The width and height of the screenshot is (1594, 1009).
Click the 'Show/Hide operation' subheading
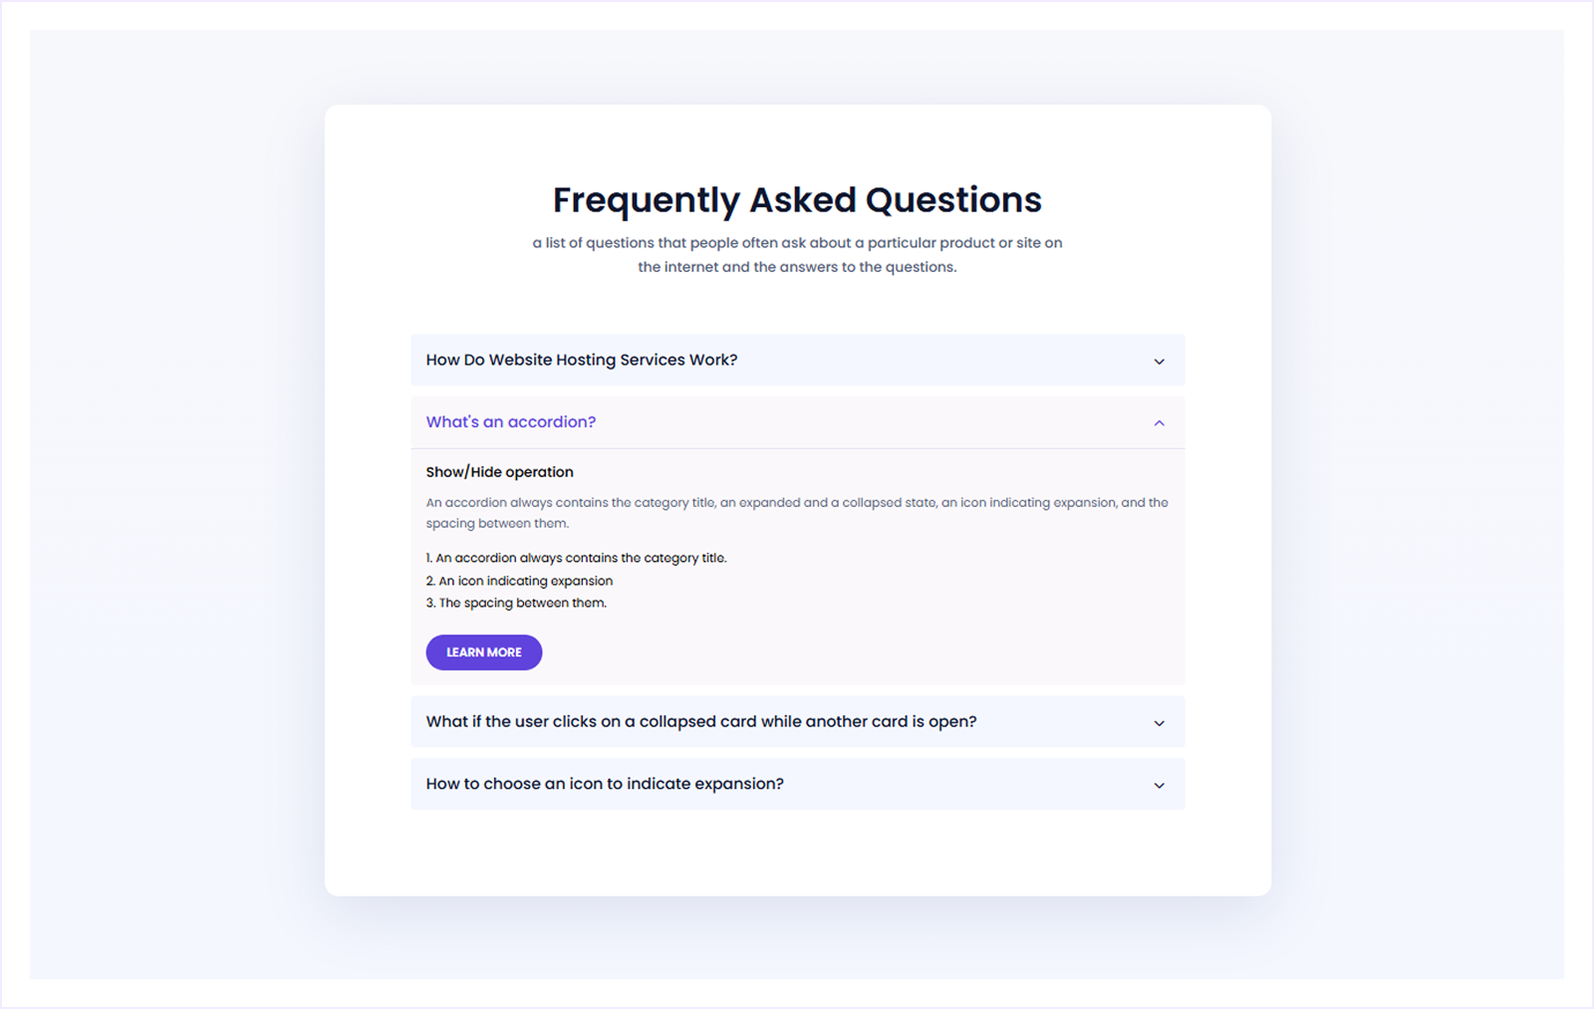coord(499,471)
